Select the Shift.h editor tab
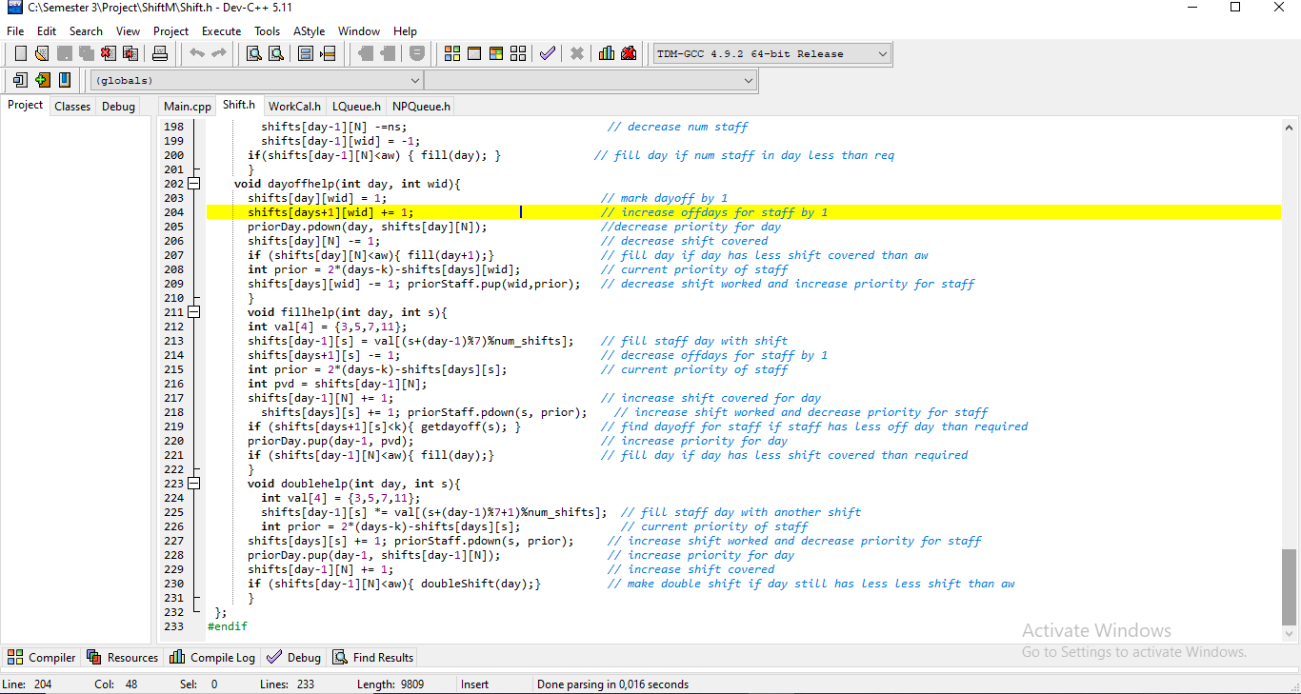The width and height of the screenshot is (1301, 694). point(239,105)
